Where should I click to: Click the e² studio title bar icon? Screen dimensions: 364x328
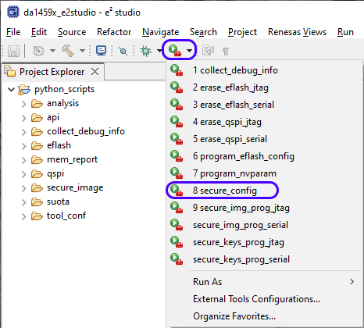click(x=13, y=12)
